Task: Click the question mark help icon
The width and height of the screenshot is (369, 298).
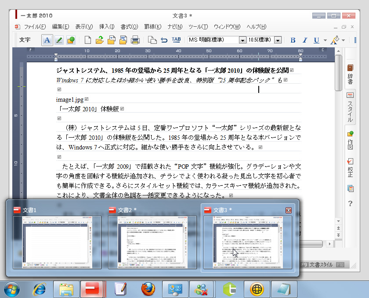Action: [350, 203]
